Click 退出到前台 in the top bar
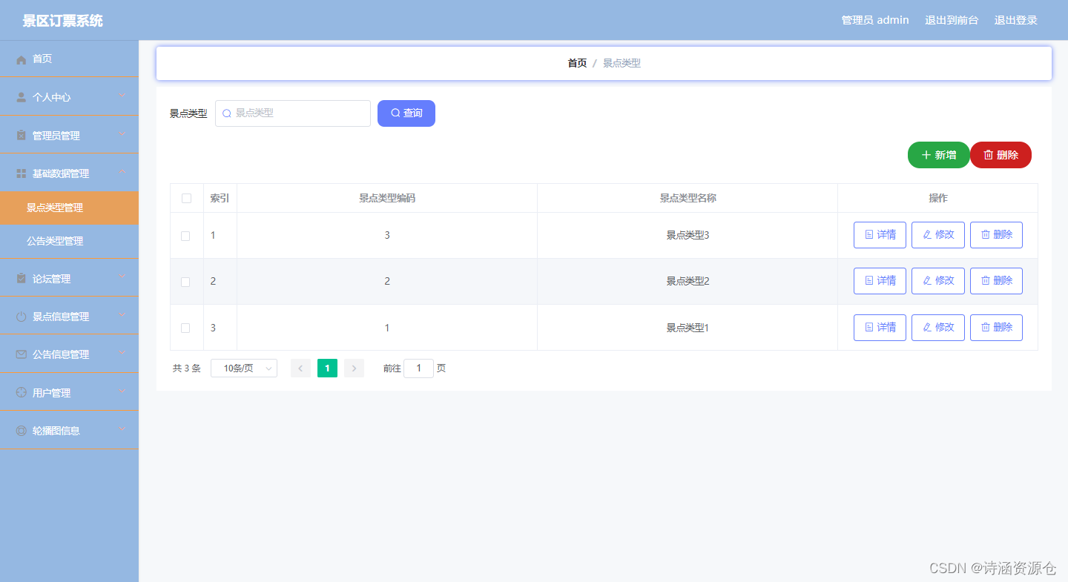 [952, 20]
